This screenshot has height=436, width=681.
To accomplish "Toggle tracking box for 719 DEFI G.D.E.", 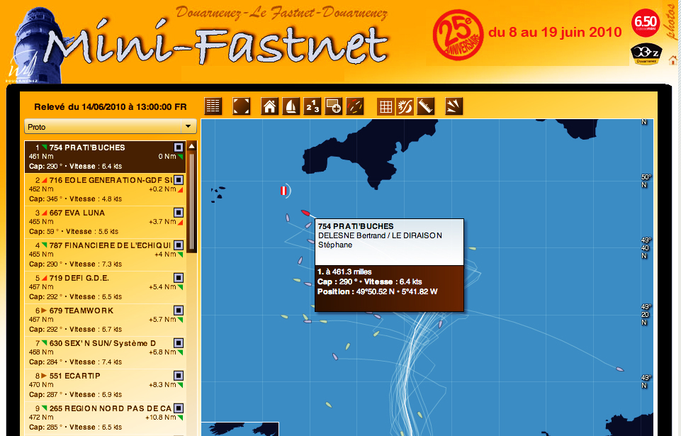I will [x=179, y=278].
